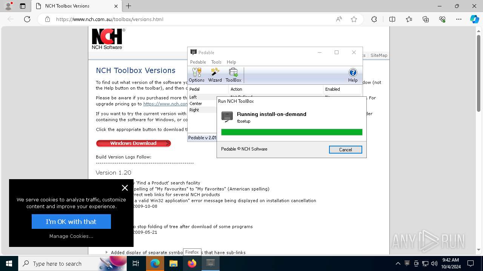This screenshot has height=271, width=483.
Task: Click the taskbar clock showing 9:42 AM
Action: click(x=451, y=263)
